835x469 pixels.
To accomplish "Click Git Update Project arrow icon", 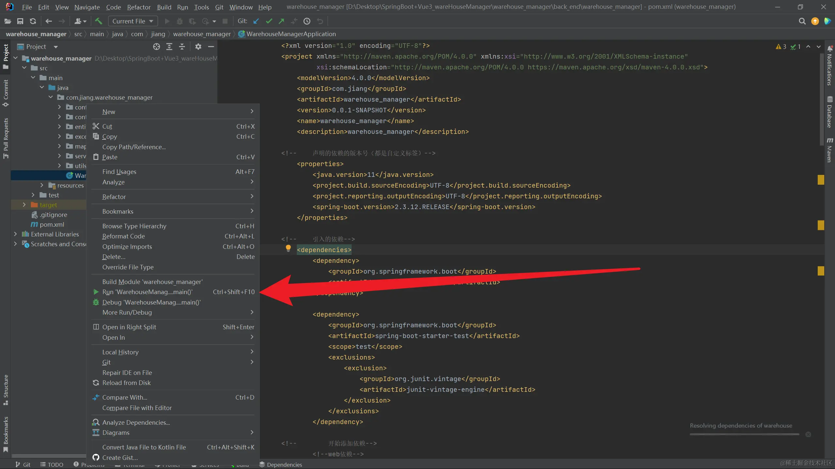I will (256, 21).
